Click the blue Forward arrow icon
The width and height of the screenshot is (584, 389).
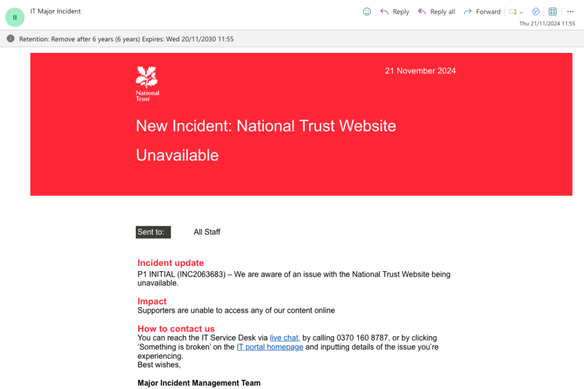point(468,12)
